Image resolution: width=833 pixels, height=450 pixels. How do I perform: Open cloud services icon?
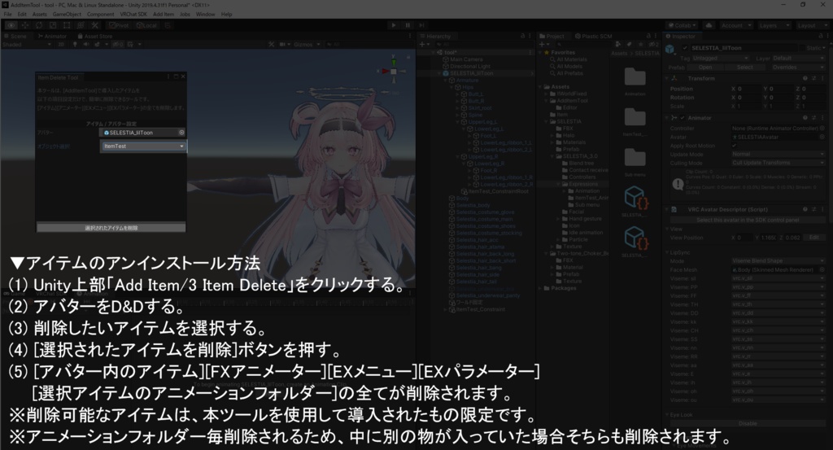click(x=709, y=25)
